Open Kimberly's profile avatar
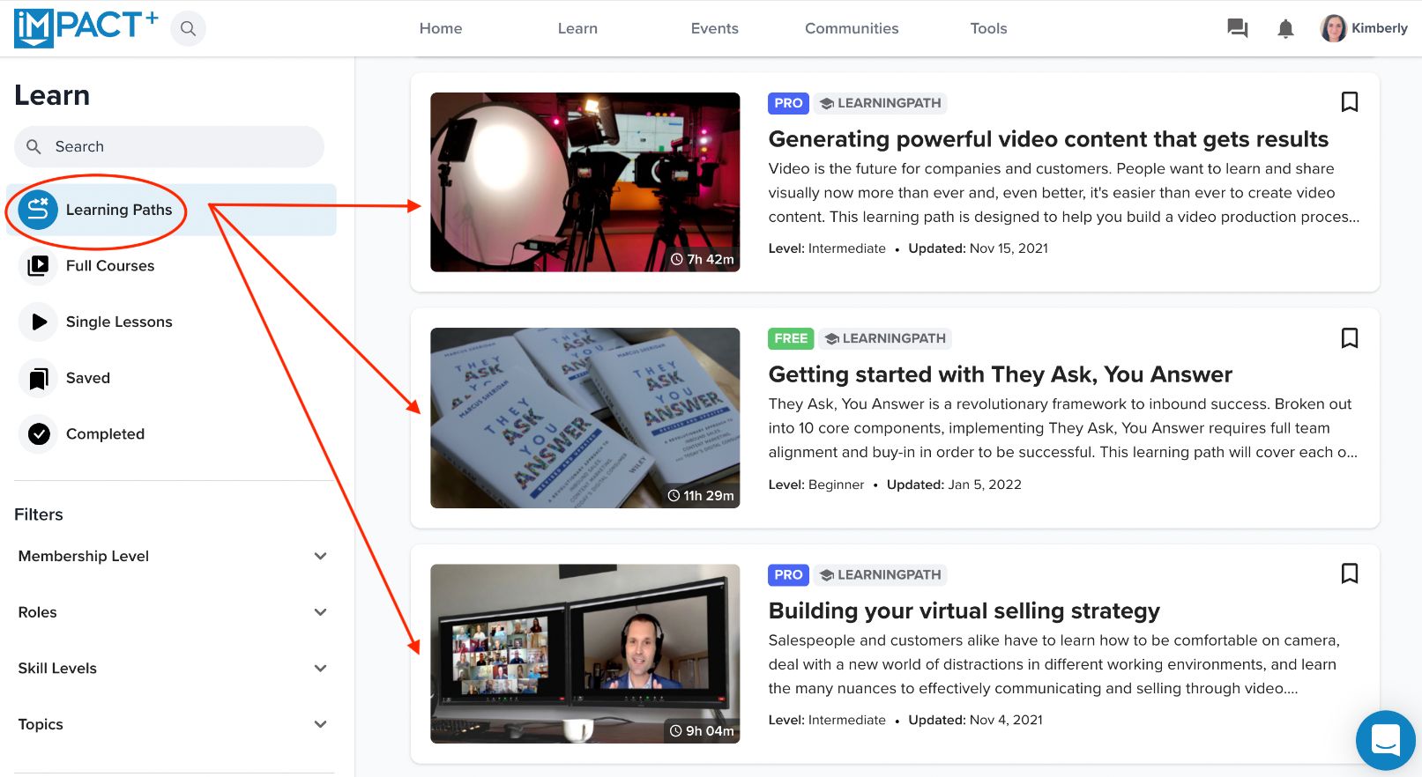Image resolution: width=1422 pixels, height=777 pixels. click(x=1333, y=28)
